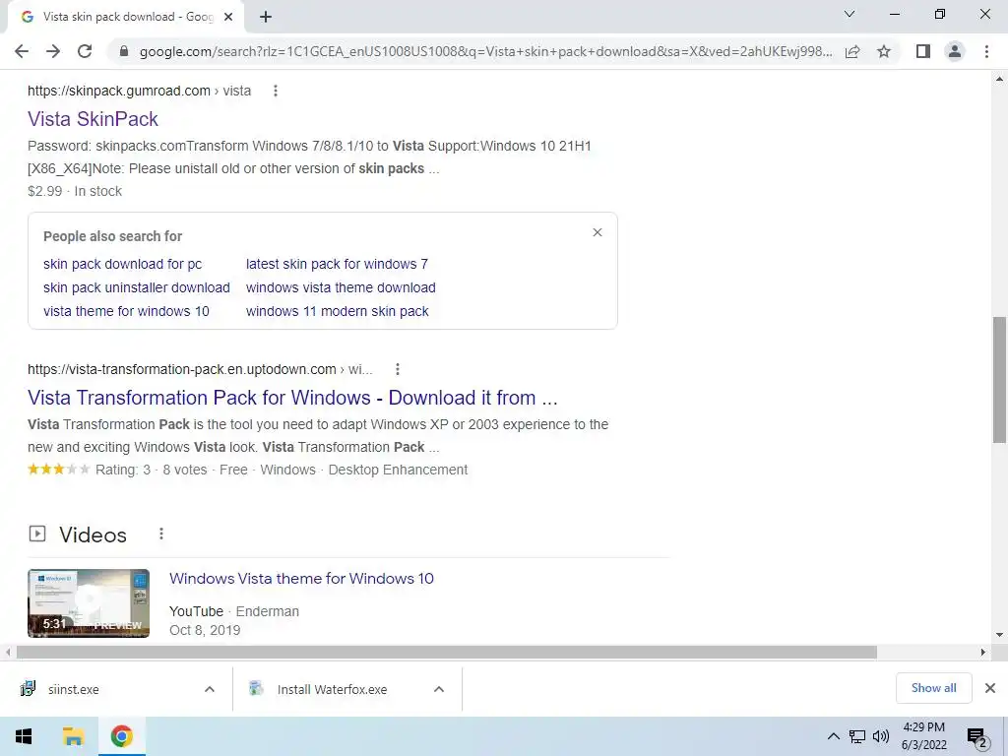Screen dimensions: 1008x756
Task: Share this page via address bar icon
Action: coord(852,51)
